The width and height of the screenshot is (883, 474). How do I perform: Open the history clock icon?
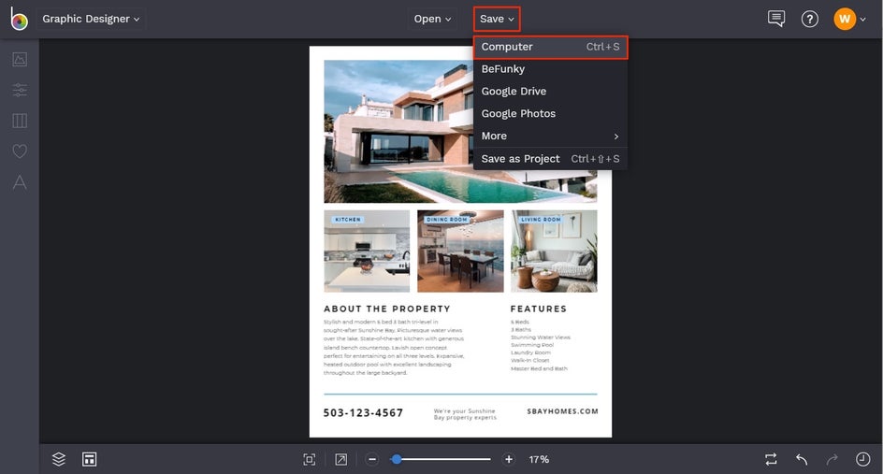862,459
